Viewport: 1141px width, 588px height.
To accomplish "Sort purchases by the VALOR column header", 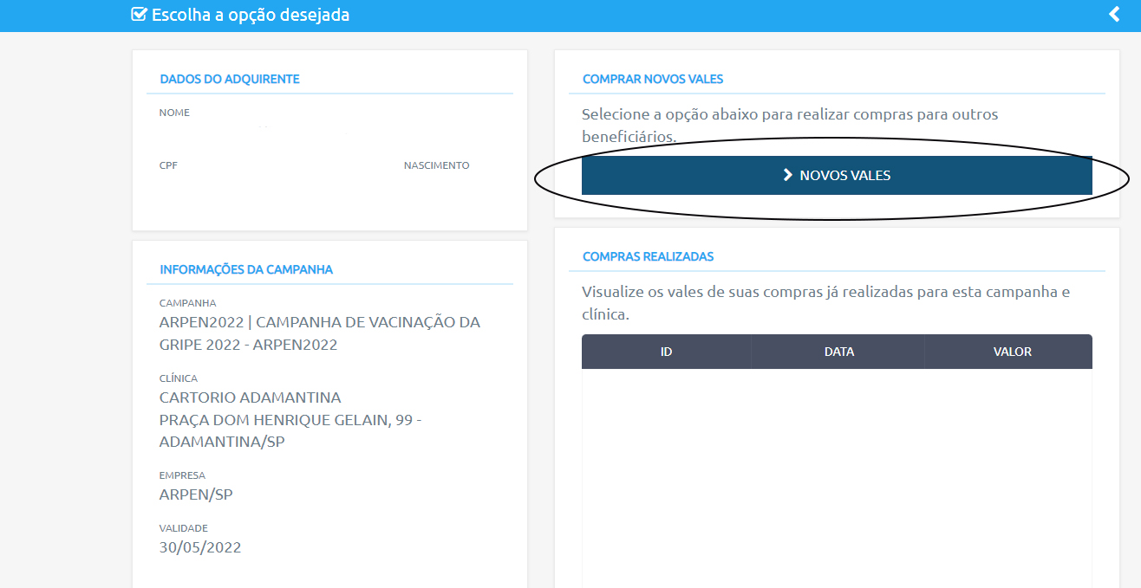I will tap(1012, 352).
